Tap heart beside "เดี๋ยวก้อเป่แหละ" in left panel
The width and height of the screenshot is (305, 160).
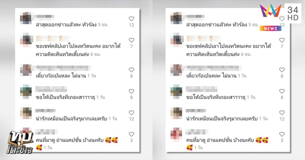click(x=132, y=70)
